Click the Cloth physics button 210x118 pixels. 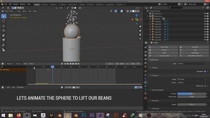tap(163, 53)
